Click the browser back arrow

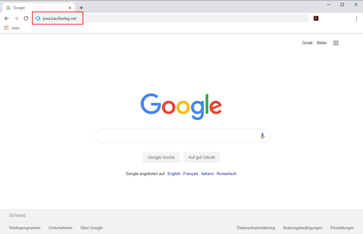coord(7,18)
